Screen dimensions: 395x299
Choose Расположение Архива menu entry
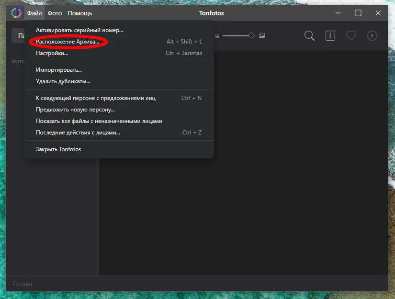click(x=68, y=42)
